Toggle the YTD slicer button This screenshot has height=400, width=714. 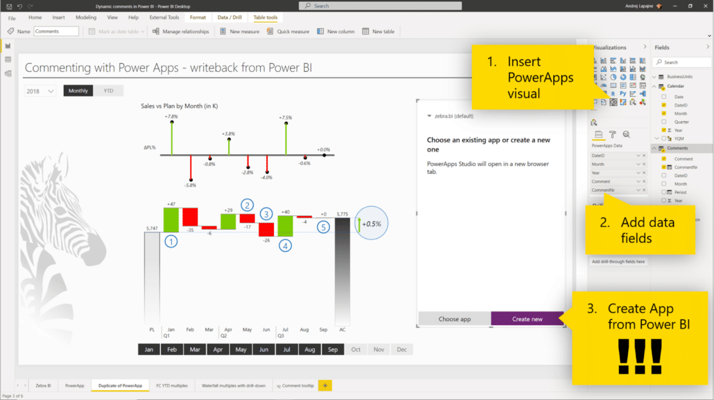coord(108,91)
